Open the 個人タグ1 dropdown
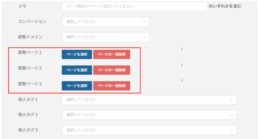Screen dimensions: 261x139 point(149,100)
